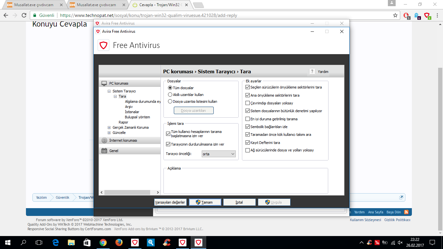Collapse the Sistem Tarayıcı tree node
The image size is (443, 249).
[109, 91]
